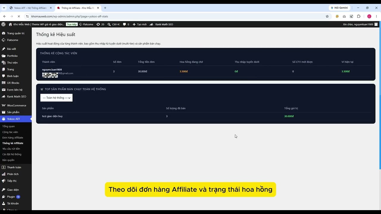Go to Yêu cầu rút tiền submenu
The width and height of the screenshot is (381, 214).
click(x=11, y=149)
